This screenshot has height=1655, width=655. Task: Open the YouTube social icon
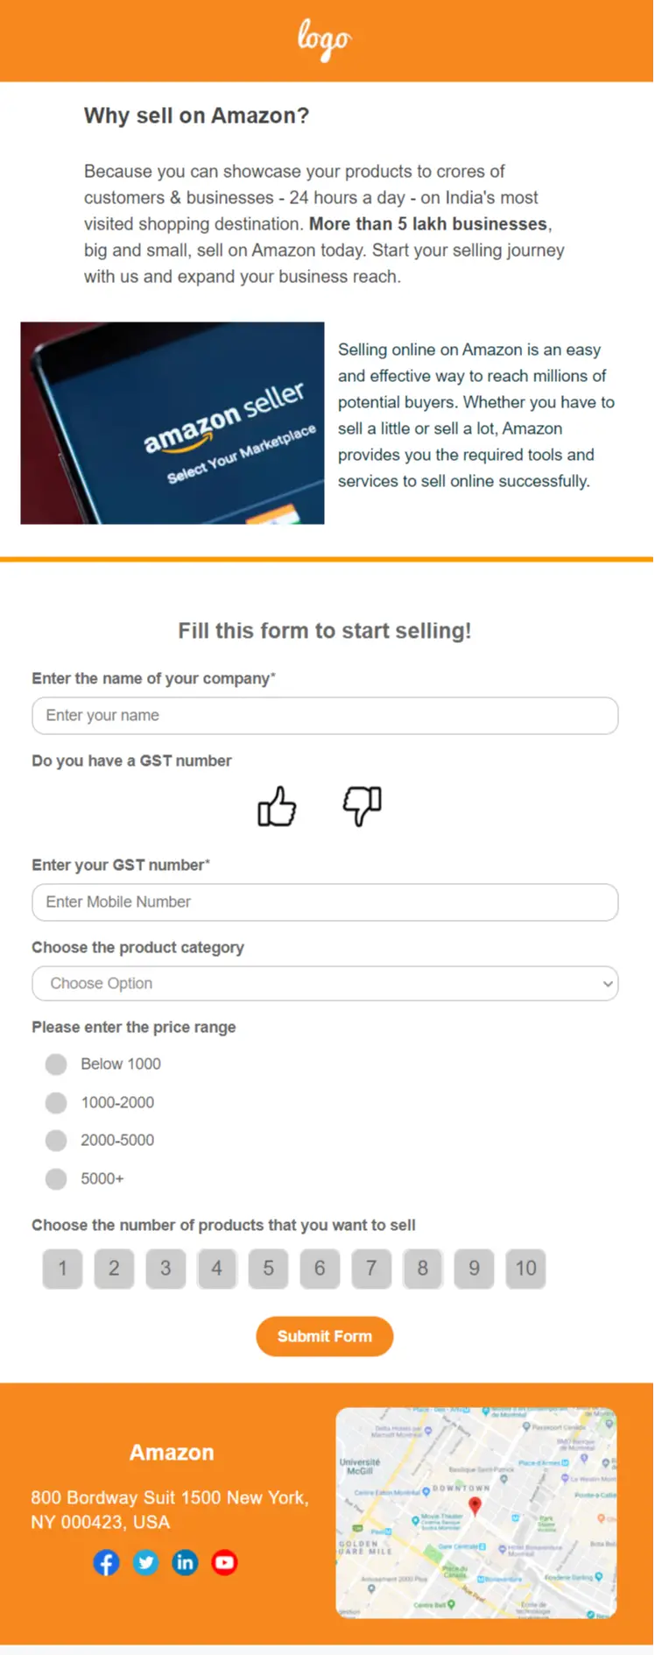[224, 1562]
